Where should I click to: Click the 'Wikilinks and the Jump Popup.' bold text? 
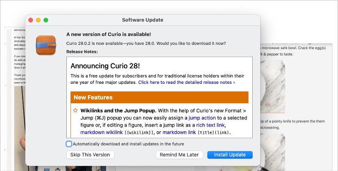pos(118,110)
